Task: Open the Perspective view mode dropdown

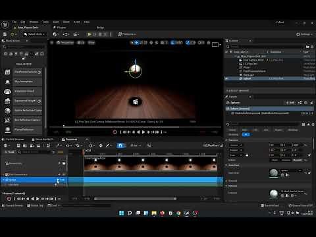Action: 65,43
